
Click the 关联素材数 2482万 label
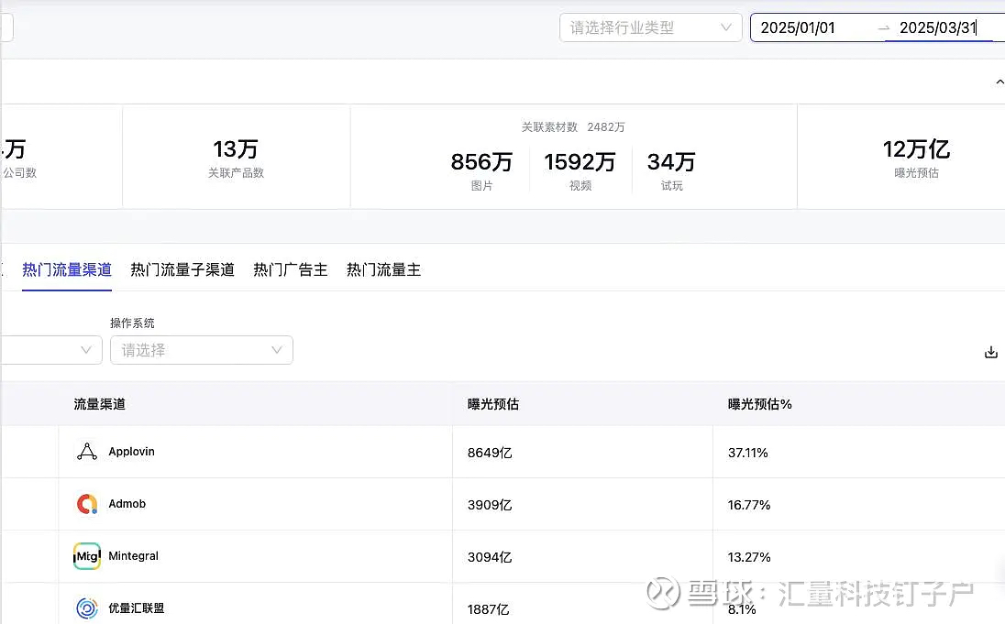(573, 126)
